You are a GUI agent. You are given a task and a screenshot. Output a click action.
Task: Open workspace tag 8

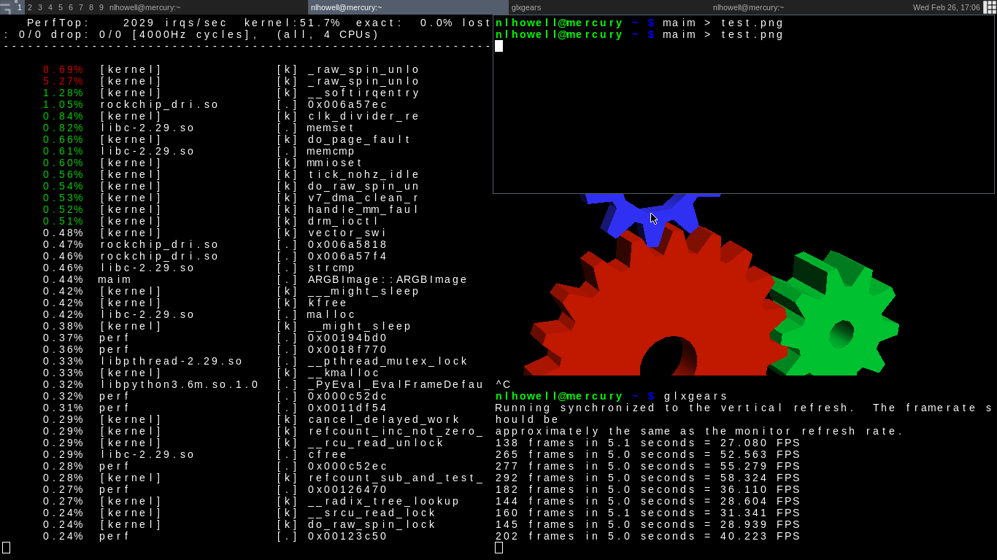tap(91, 7)
